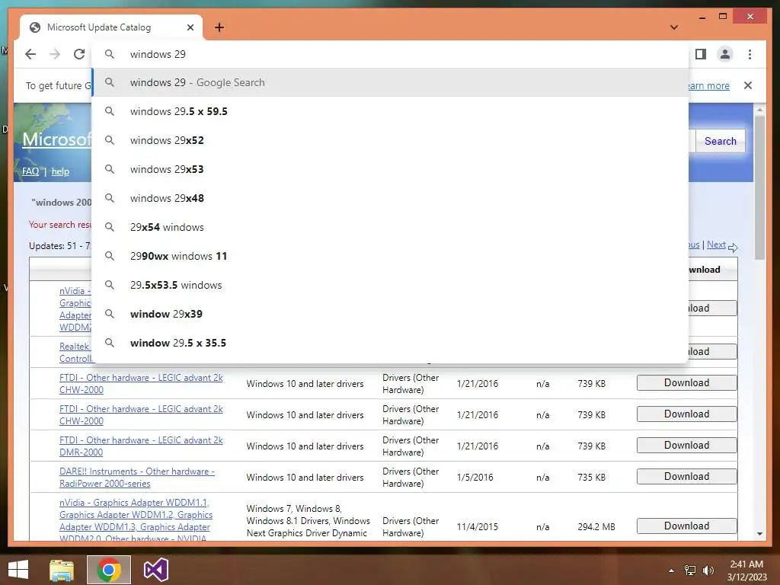The image size is (780, 585).
Task: Open the nVidia Graphics Adapter WDDM1.1 link
Action: click(x=136, y=520)
